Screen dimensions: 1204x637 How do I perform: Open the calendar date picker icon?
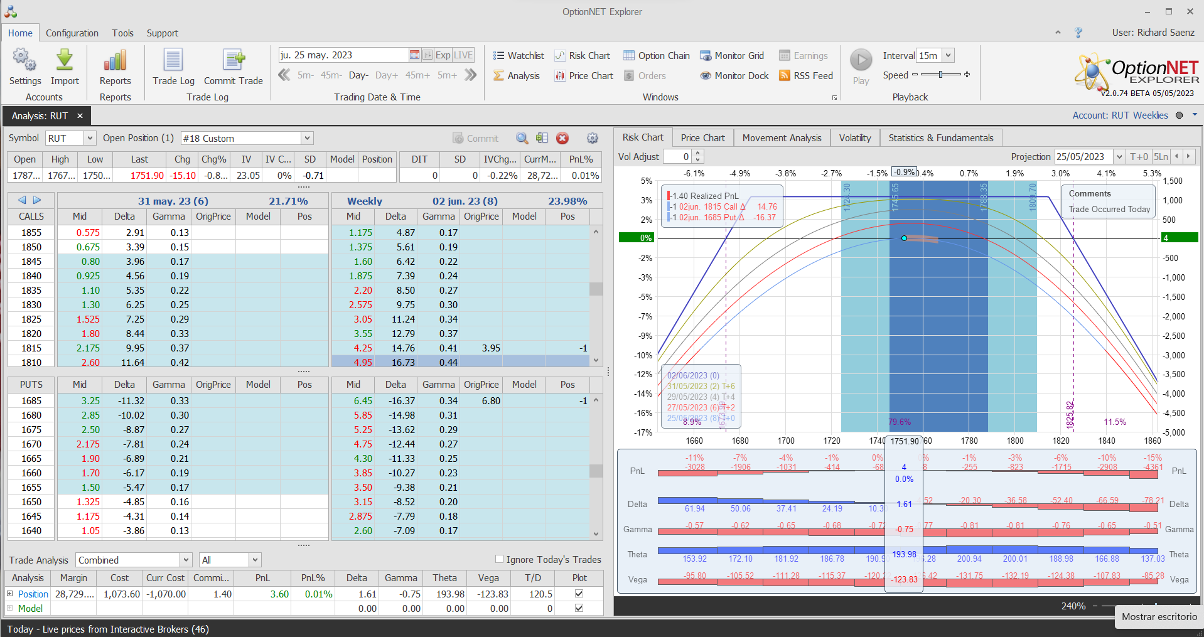pyautogui.click(x=414, y=55)
